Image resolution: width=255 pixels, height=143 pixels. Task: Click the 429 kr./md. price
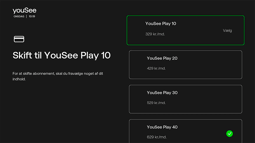click(156, 68)
